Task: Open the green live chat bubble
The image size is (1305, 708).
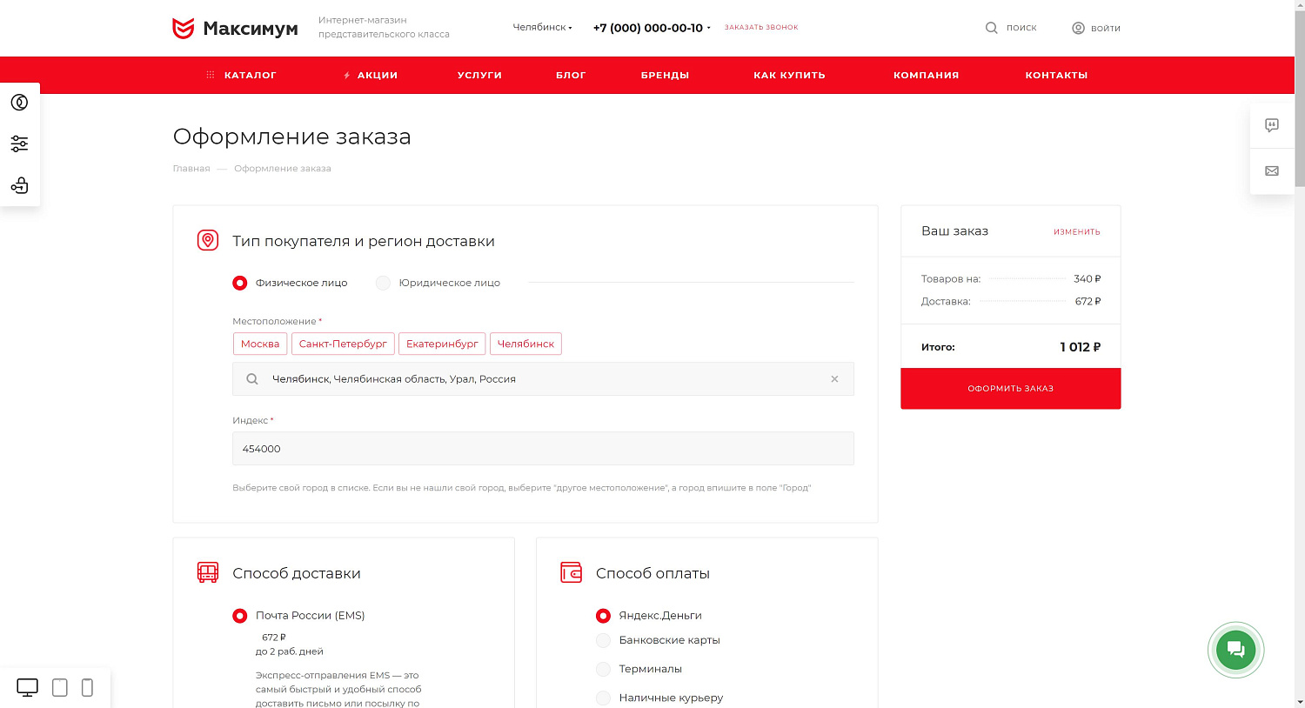Action: point(1235,650)
